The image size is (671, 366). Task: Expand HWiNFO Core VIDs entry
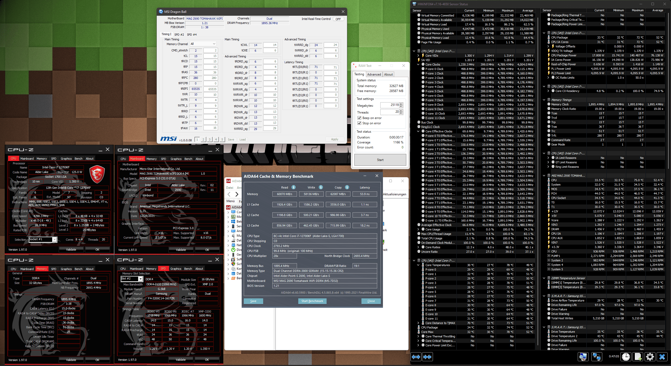418,56
